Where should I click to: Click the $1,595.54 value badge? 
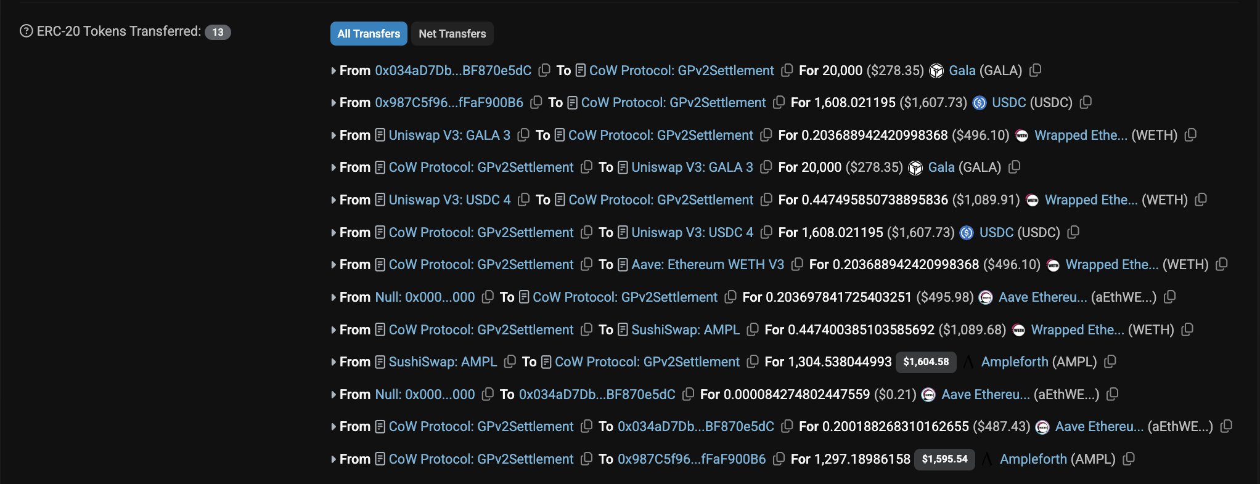point(944,459)
